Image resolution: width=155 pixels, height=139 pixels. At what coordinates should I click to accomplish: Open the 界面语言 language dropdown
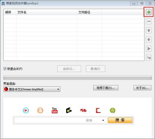pyautogui.click(x=32, y=89)
